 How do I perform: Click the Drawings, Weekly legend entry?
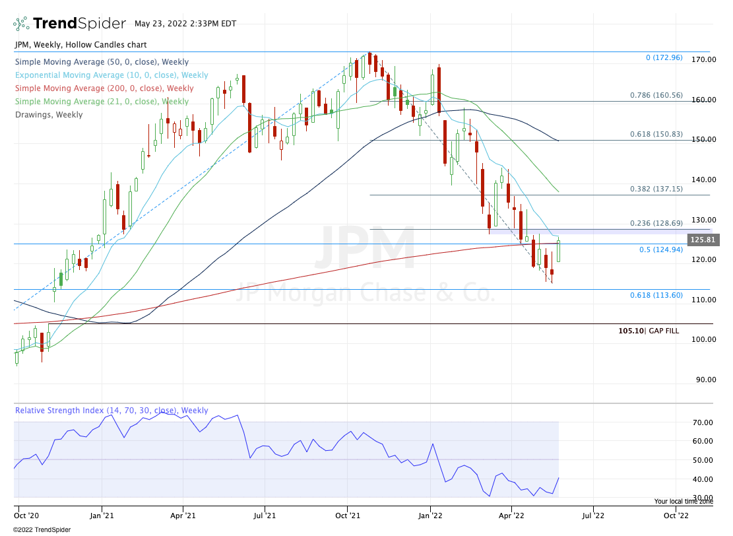click(49, 115)
